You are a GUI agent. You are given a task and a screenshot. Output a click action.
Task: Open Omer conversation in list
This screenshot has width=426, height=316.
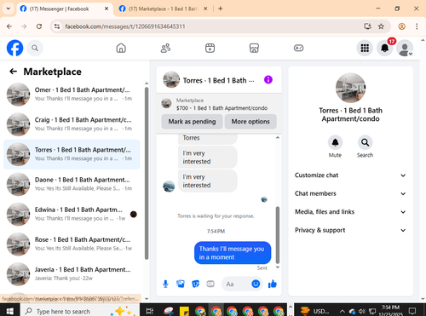72,95
